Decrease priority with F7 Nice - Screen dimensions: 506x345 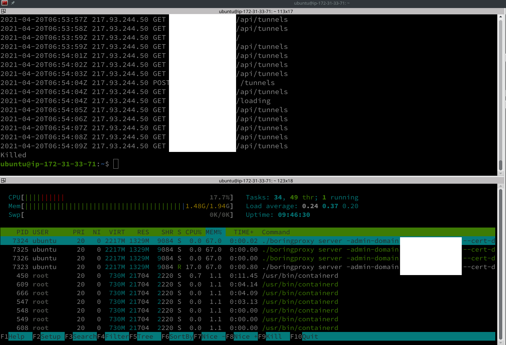coord(210,336)
